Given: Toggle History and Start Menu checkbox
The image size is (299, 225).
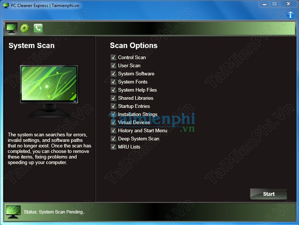Looking at the screenshot, I should (114, 130).
